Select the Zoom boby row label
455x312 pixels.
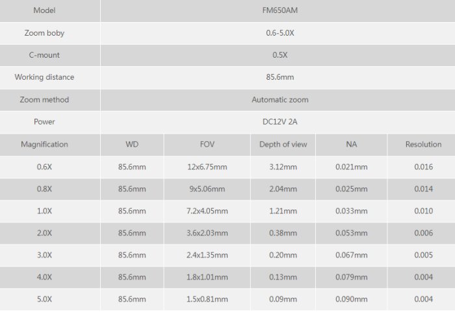point(44,32)
